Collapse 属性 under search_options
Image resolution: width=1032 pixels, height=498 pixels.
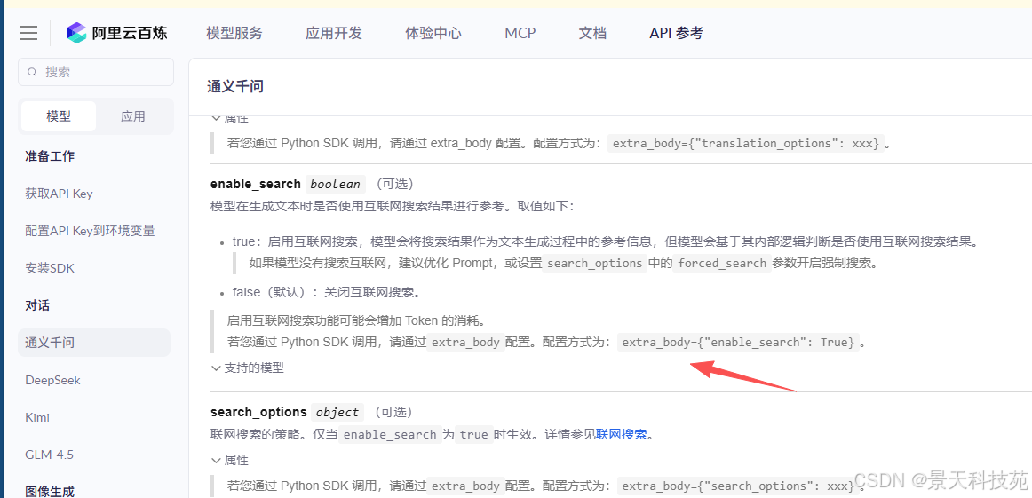click(230, 460)
